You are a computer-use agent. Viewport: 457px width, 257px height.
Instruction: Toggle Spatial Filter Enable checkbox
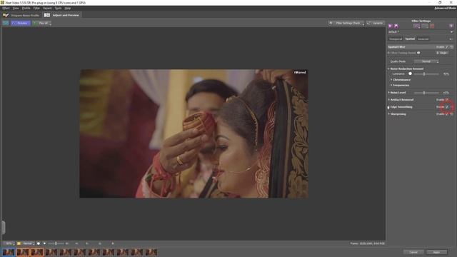(447, 47)
